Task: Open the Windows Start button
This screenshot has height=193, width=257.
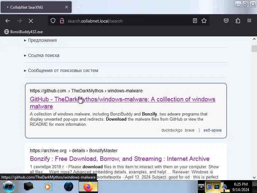Action: click(9, 187)
